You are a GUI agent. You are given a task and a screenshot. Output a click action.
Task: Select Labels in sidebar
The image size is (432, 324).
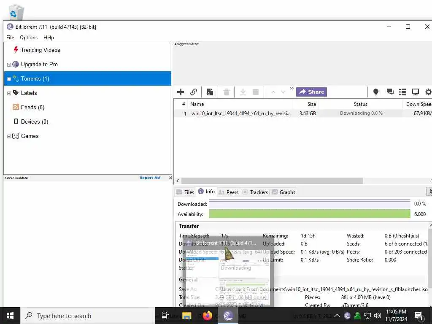pos(29,93)
